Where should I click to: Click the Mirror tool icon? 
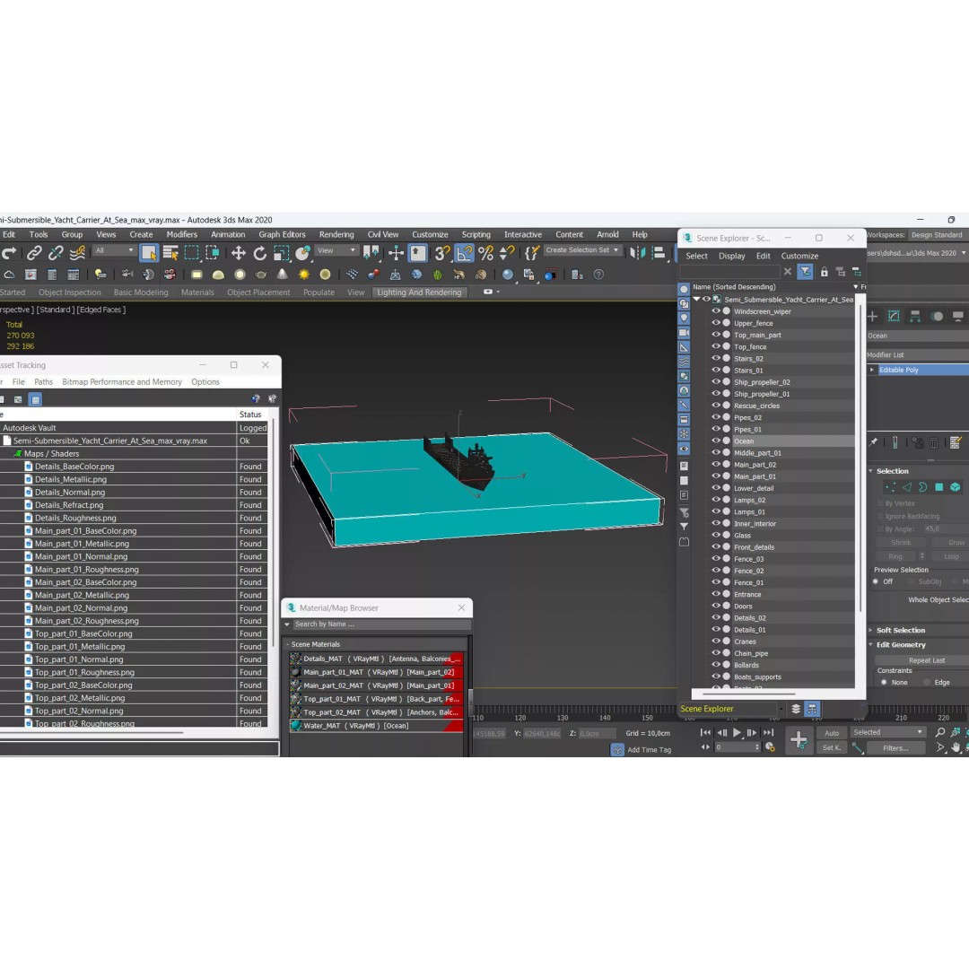click(637, 253)
